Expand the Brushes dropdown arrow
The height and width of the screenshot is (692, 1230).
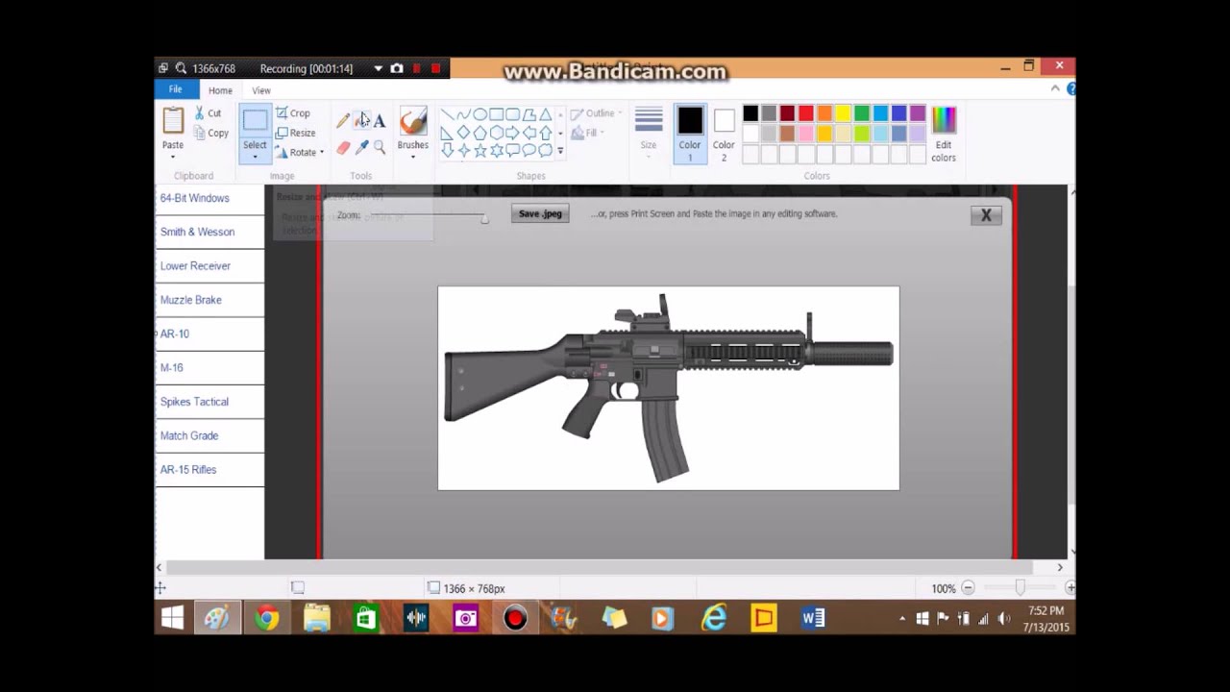tap(413, 157)
